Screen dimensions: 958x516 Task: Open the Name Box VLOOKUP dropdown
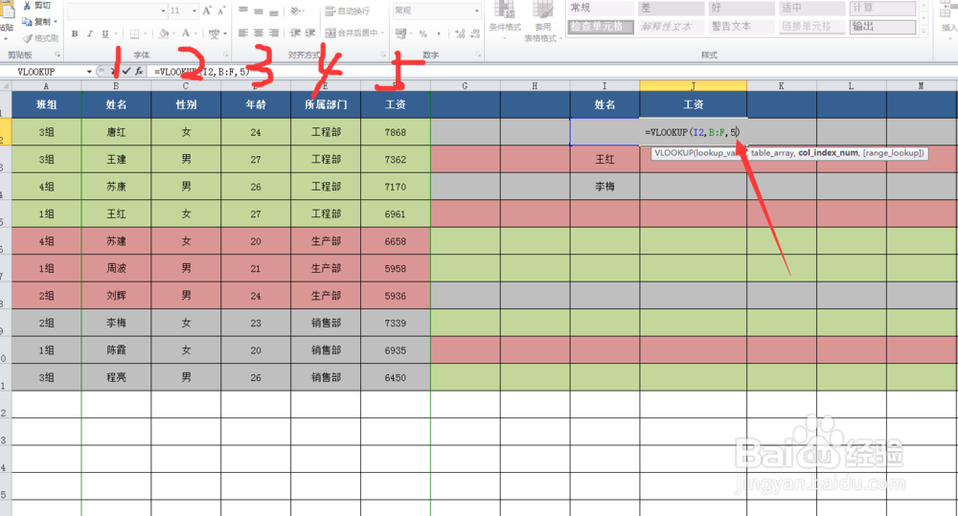[89, 72]
